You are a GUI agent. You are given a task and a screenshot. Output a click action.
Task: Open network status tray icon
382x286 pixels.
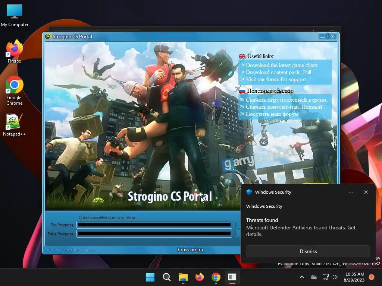click(x=325, y=277)
